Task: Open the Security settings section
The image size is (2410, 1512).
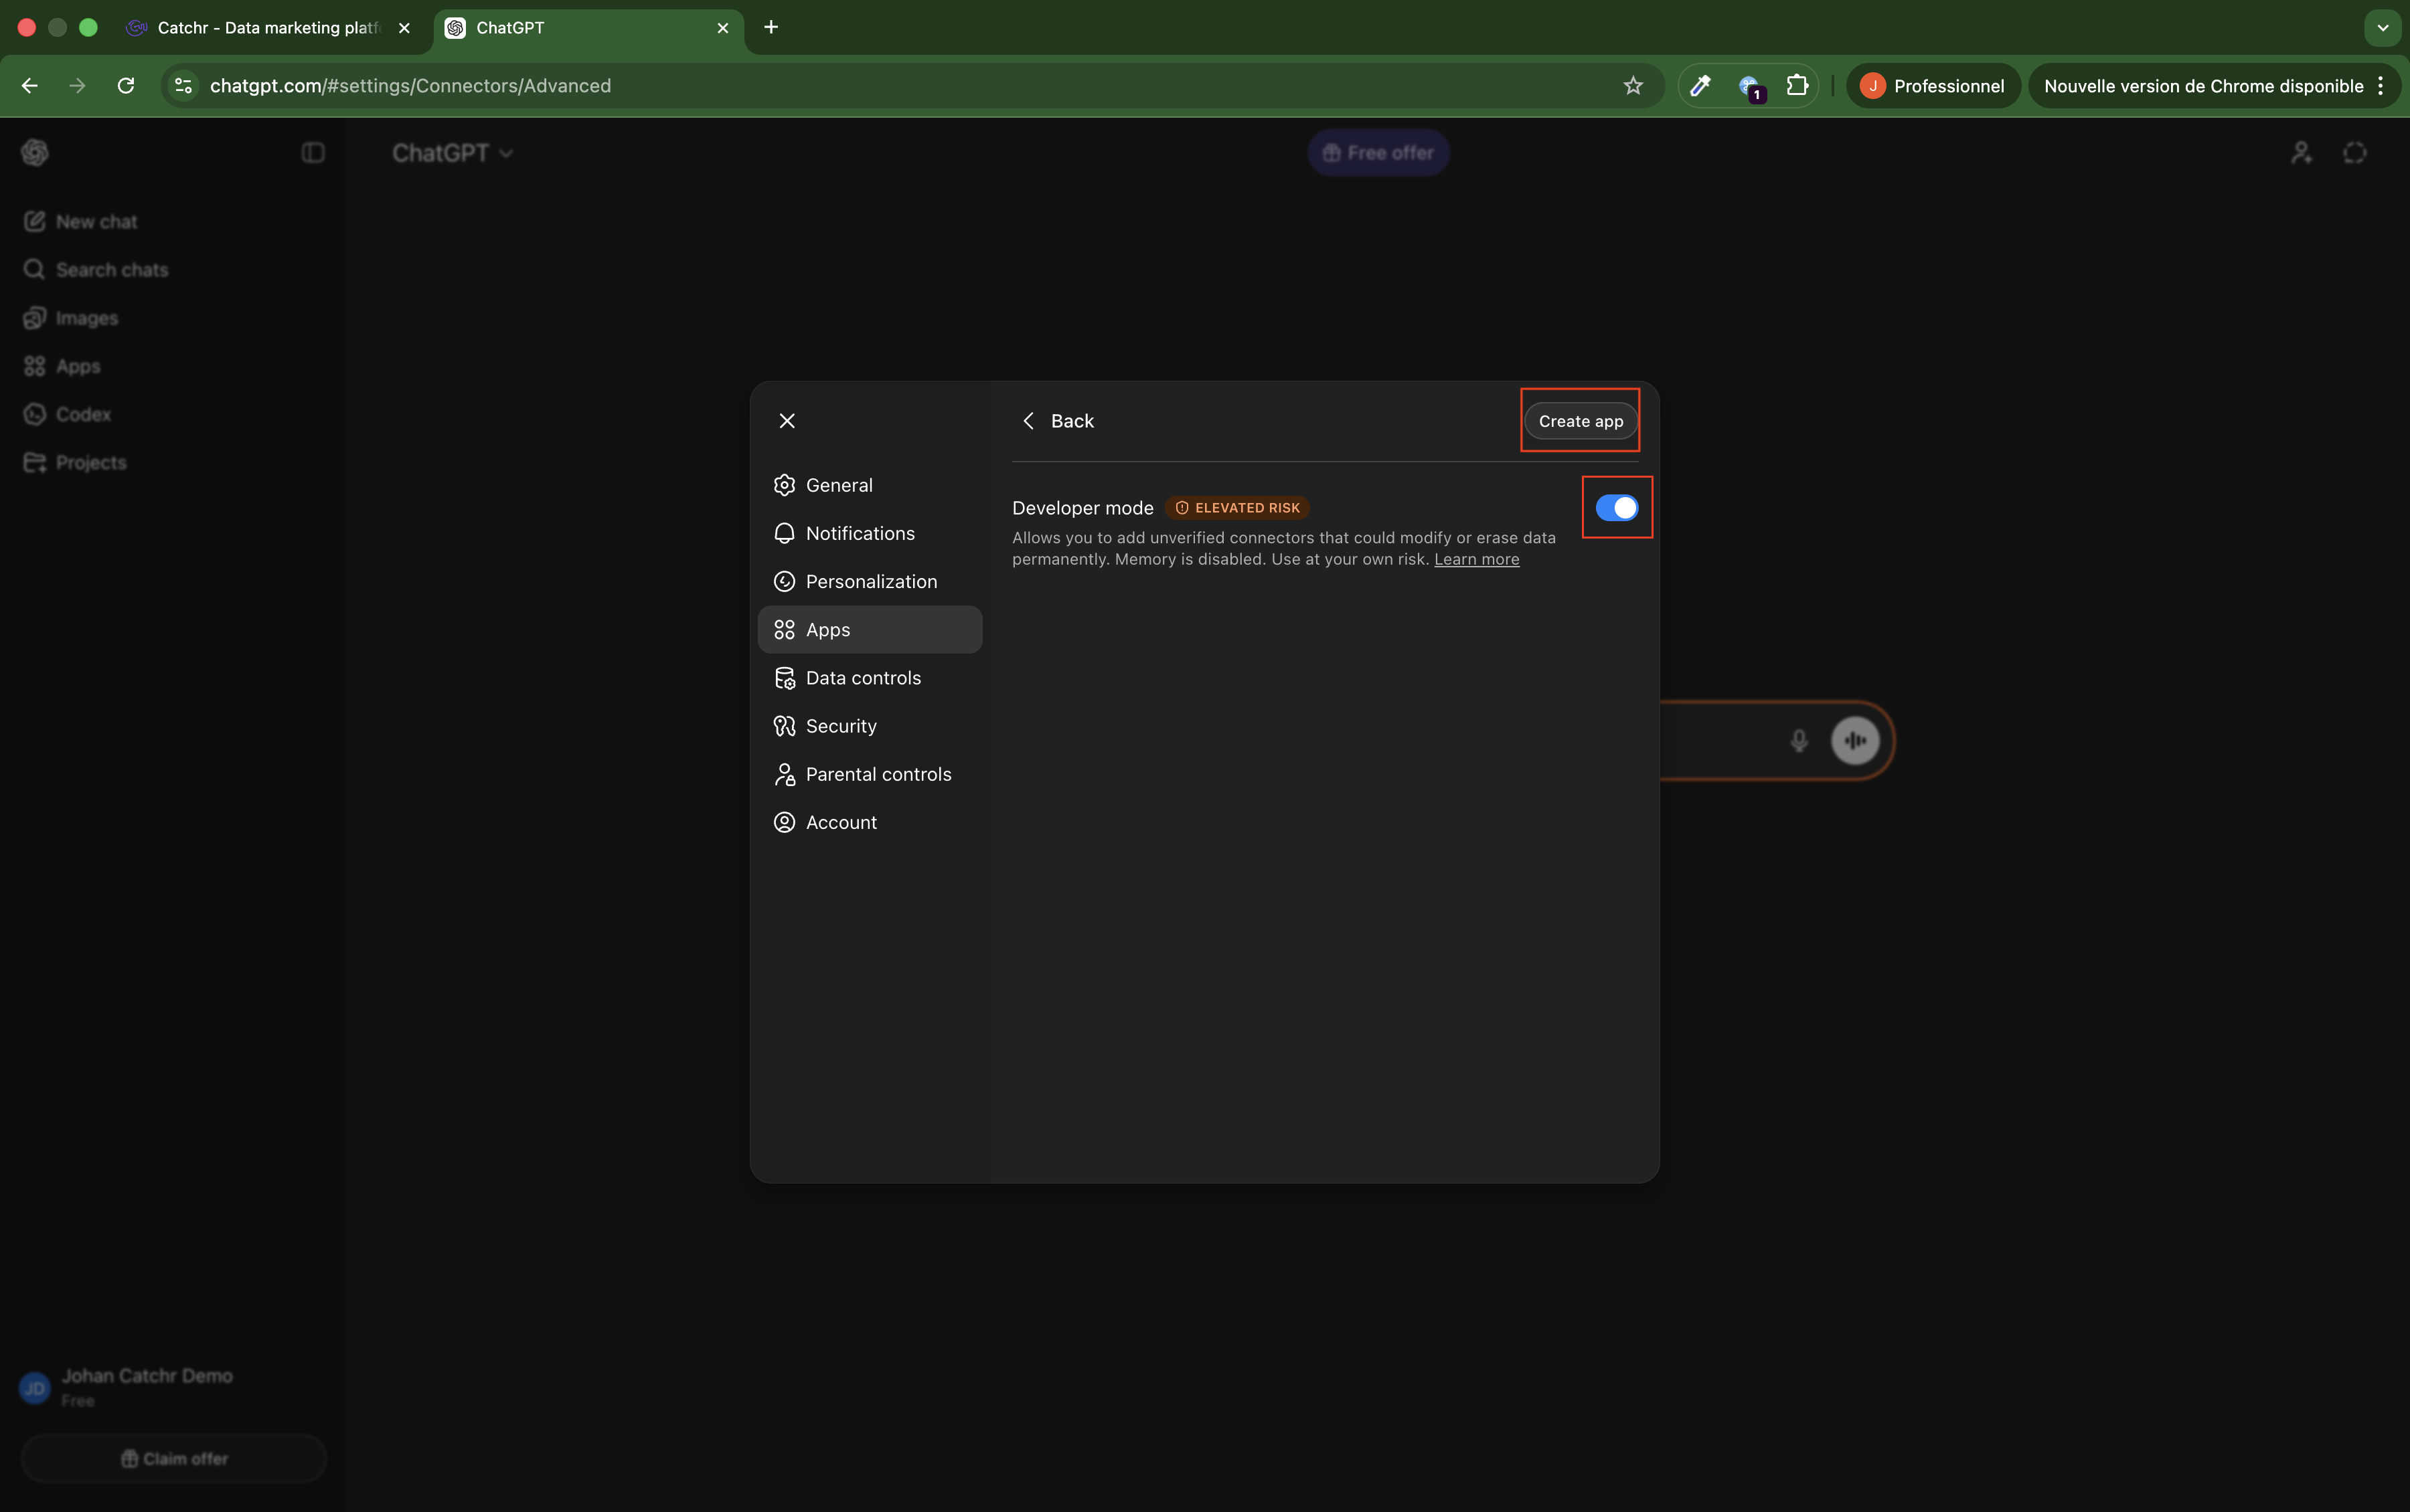Action: tap(840, 726)
